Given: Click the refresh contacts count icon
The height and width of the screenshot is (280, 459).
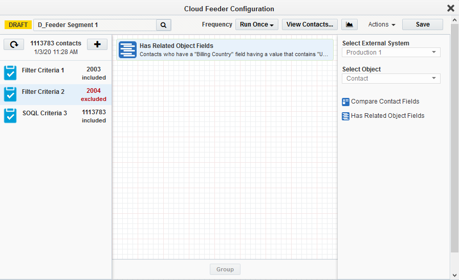Looking at the screenshot, I should pyautogui.click(x=14, y=44).
